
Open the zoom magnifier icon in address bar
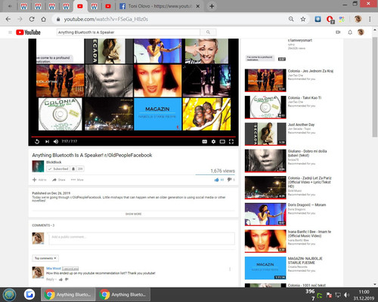pyautogui.click(x=291, y=19)
